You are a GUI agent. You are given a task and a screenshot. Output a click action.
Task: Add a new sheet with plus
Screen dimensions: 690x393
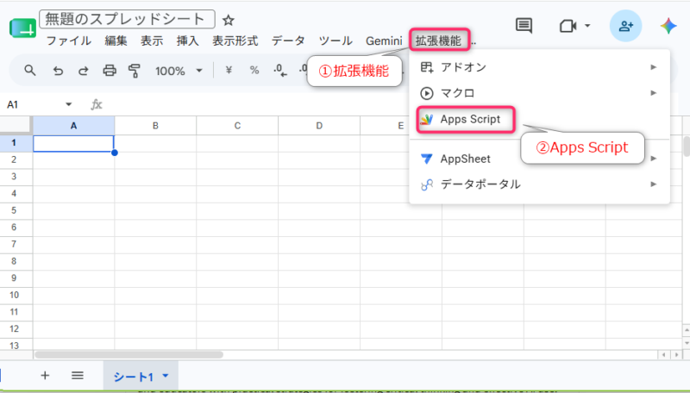coord(45,376)
